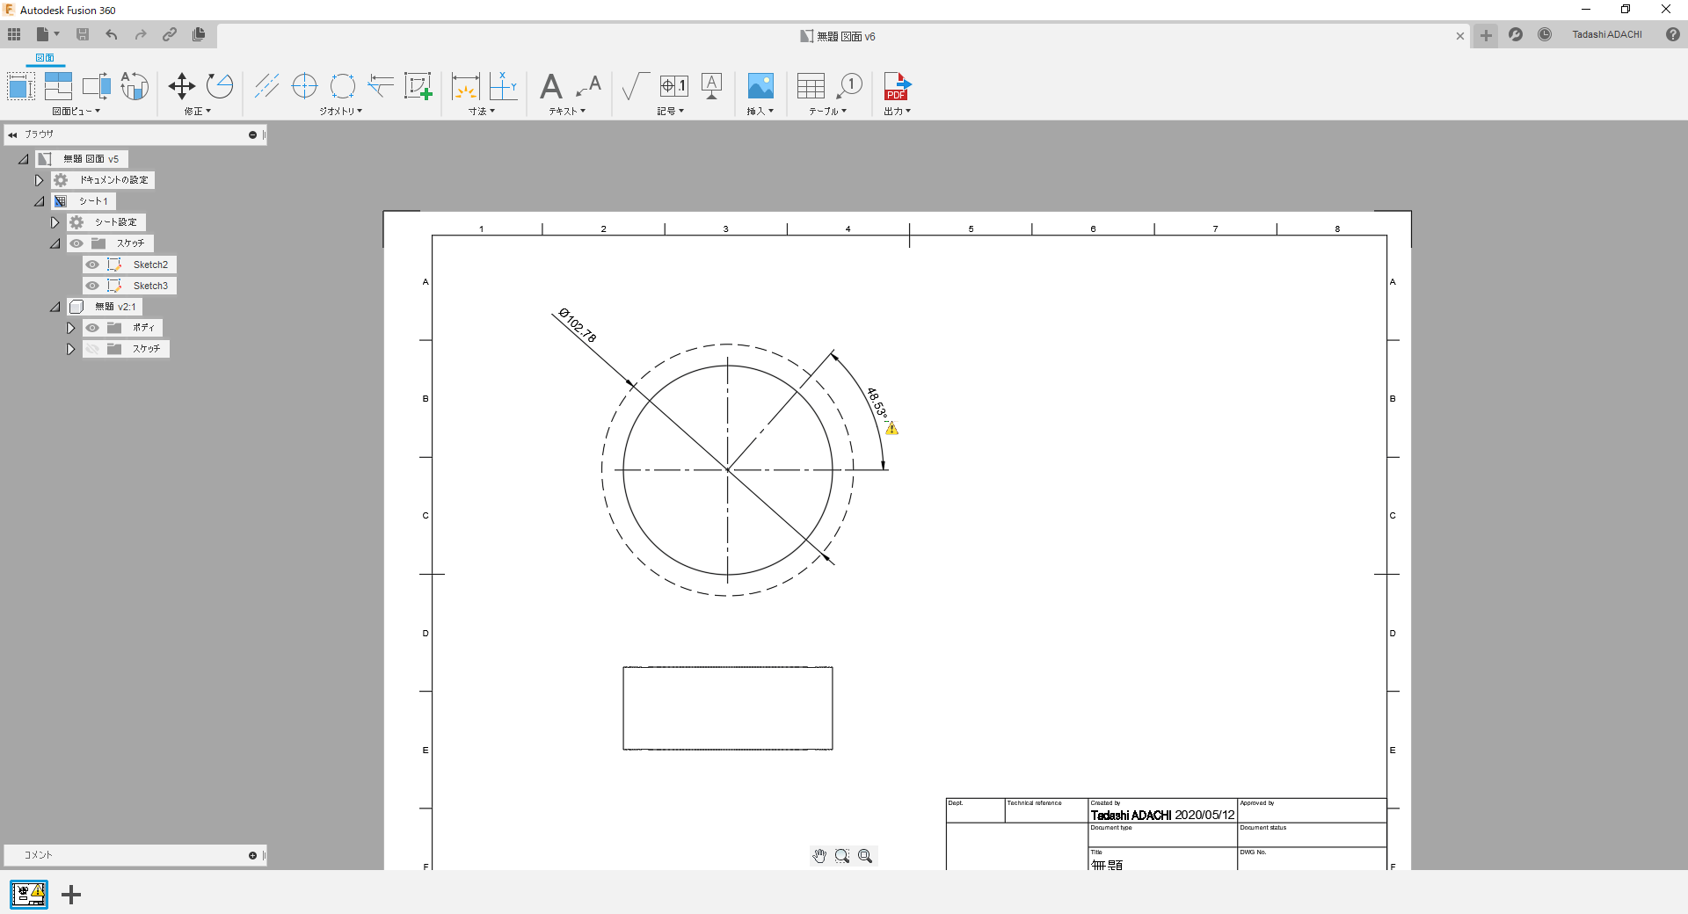
Task: Select the Datum Identifier tool
Action: [712, 86]
